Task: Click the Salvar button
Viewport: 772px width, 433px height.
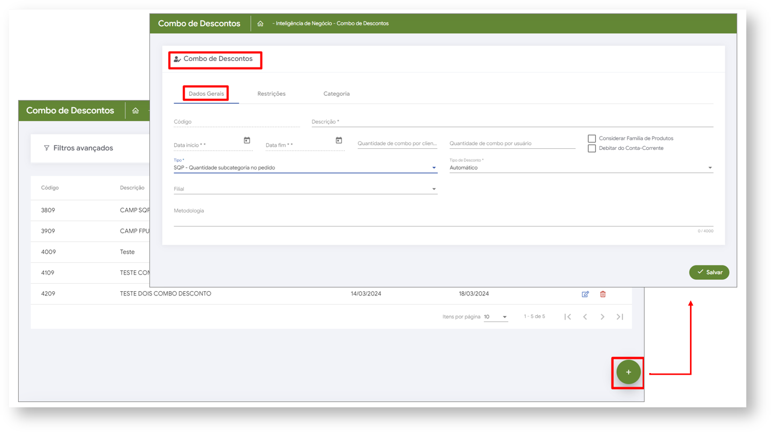Action: [x=709, y=272]
